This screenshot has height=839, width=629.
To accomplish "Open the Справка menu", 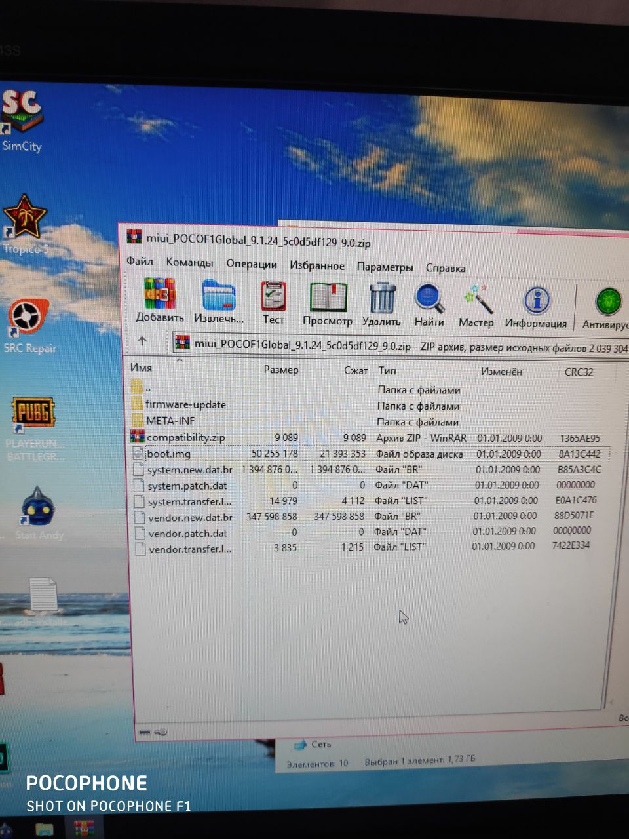I will (x=446, y=268).
